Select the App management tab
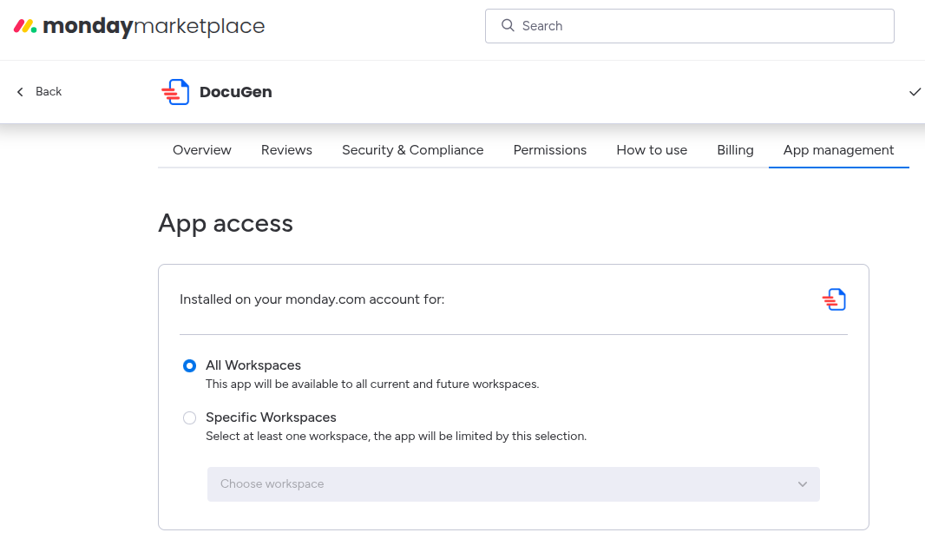925x539 pixels. click(838, 150)
